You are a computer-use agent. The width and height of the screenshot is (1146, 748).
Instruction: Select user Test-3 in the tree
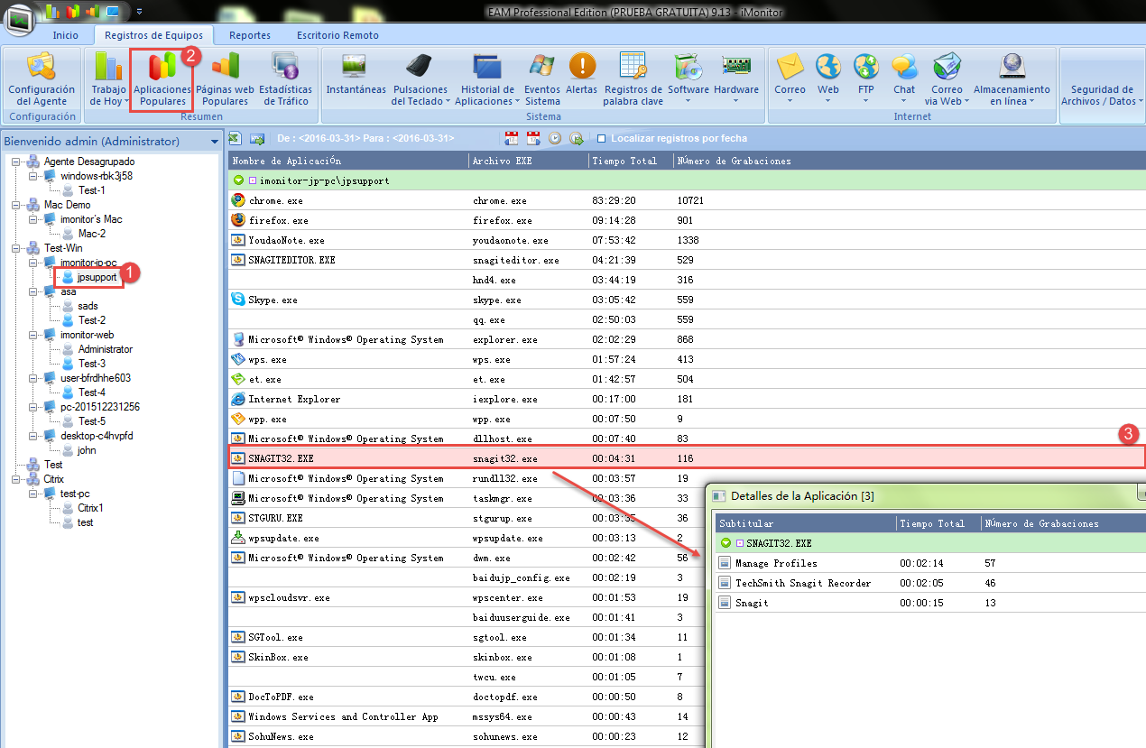click(91, 364)
